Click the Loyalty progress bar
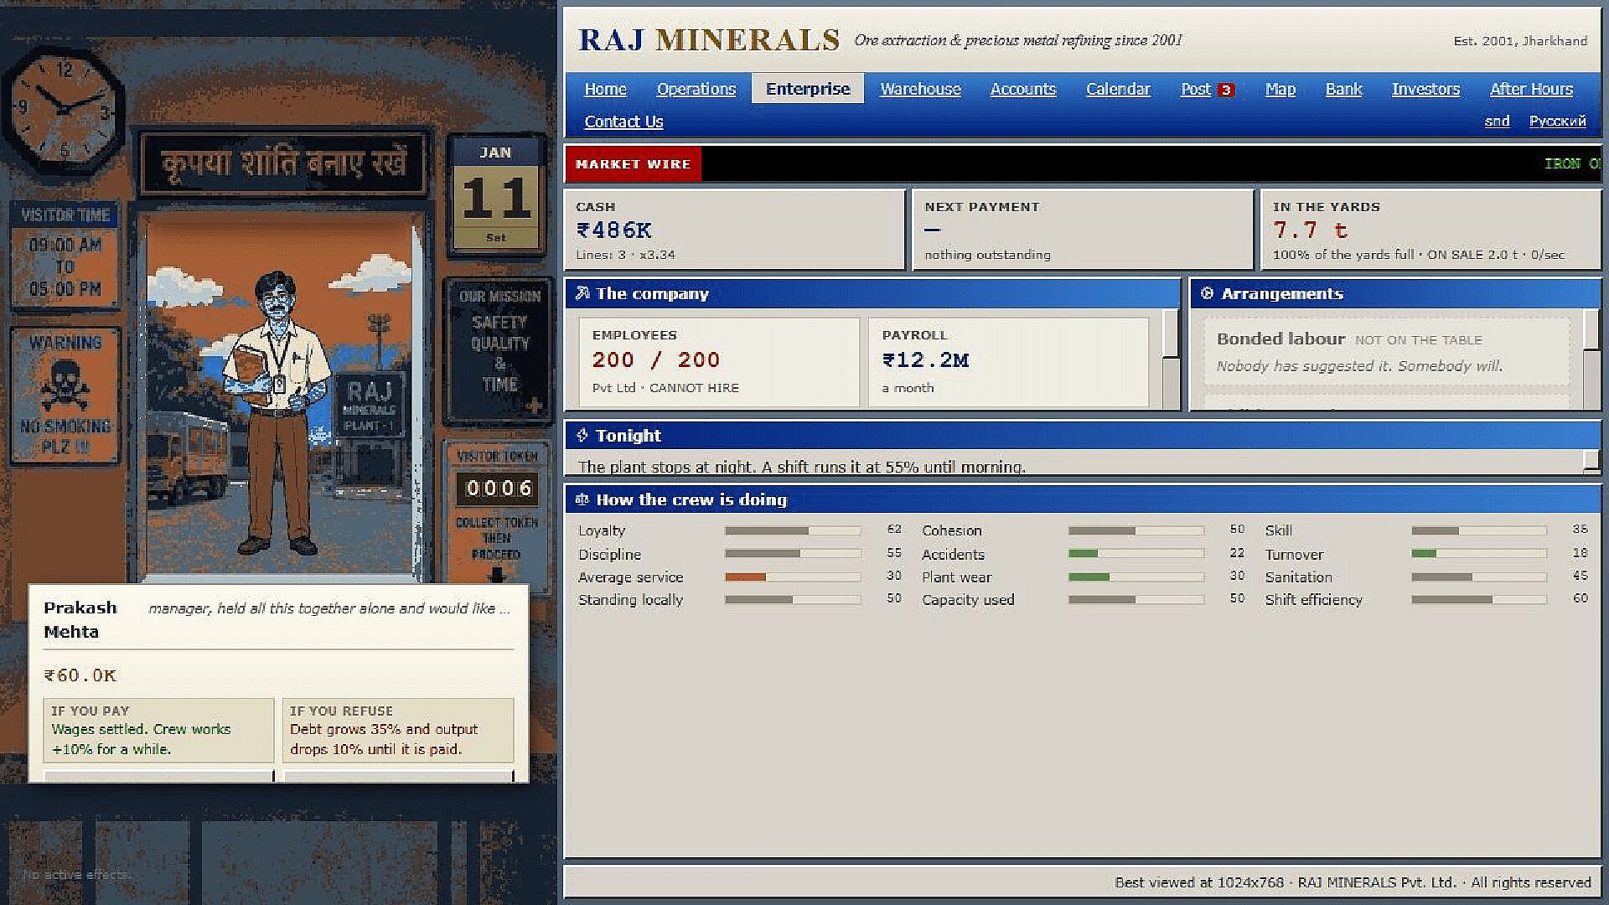1609x905 pixels. [793, 530]
